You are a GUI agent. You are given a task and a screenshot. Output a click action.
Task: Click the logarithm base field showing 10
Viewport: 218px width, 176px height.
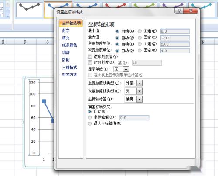pyautogui.click(x=147, y=63)
